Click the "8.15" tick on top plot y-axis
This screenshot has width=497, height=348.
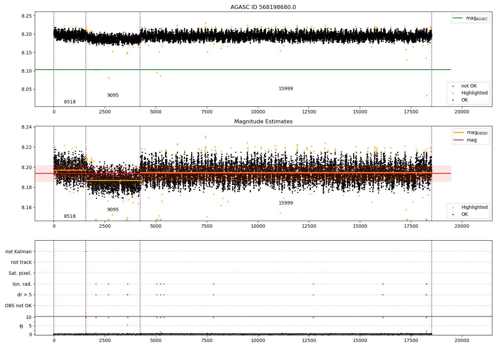pos(26,53)
